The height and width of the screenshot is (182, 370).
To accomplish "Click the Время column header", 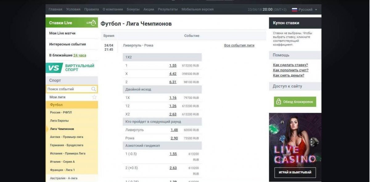I will 109,36.
